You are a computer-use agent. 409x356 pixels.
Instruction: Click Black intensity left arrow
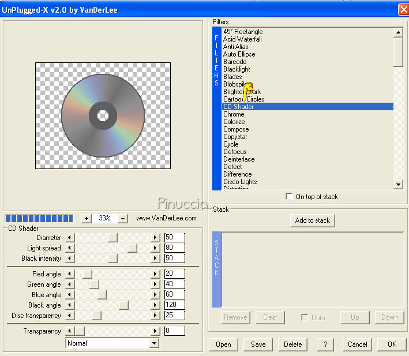coord(70,258)
